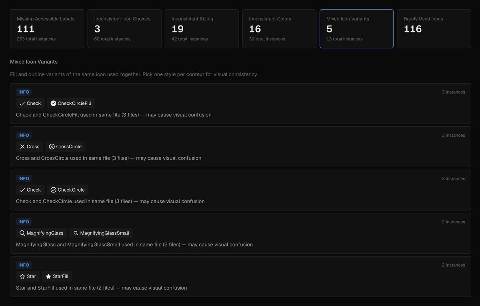Image resolution: width=480 pixels, height=306 pixels.
Task: Click the CheckCircleFill chip
Action: click(71, 103)
